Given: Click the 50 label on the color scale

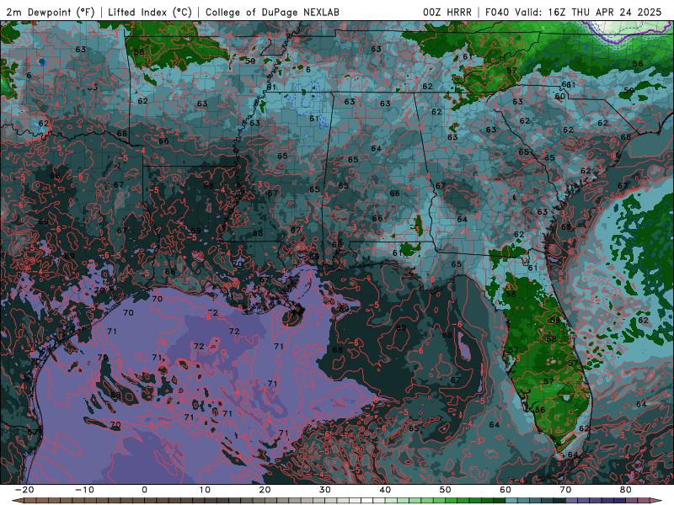Looking at the screenshot, I should pyautogui.click(x=446, y=490).
